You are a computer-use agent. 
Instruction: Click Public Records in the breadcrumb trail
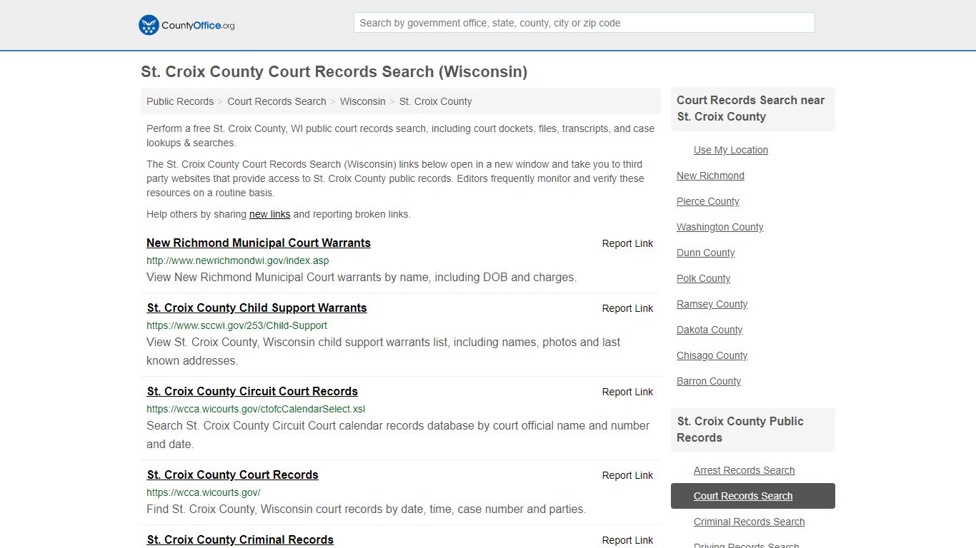point(179,101)
